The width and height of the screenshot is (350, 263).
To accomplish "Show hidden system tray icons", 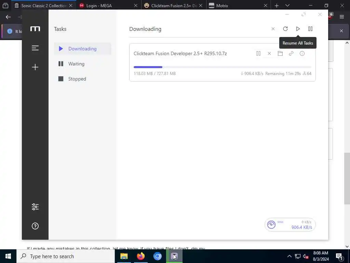I will pyautogui.click(x=289, y=256).
